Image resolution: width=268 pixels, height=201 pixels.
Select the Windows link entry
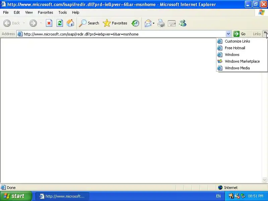point(242,55)
